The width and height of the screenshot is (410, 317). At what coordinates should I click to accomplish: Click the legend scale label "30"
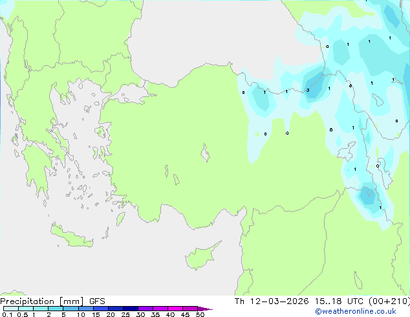(x=140, y=314)
